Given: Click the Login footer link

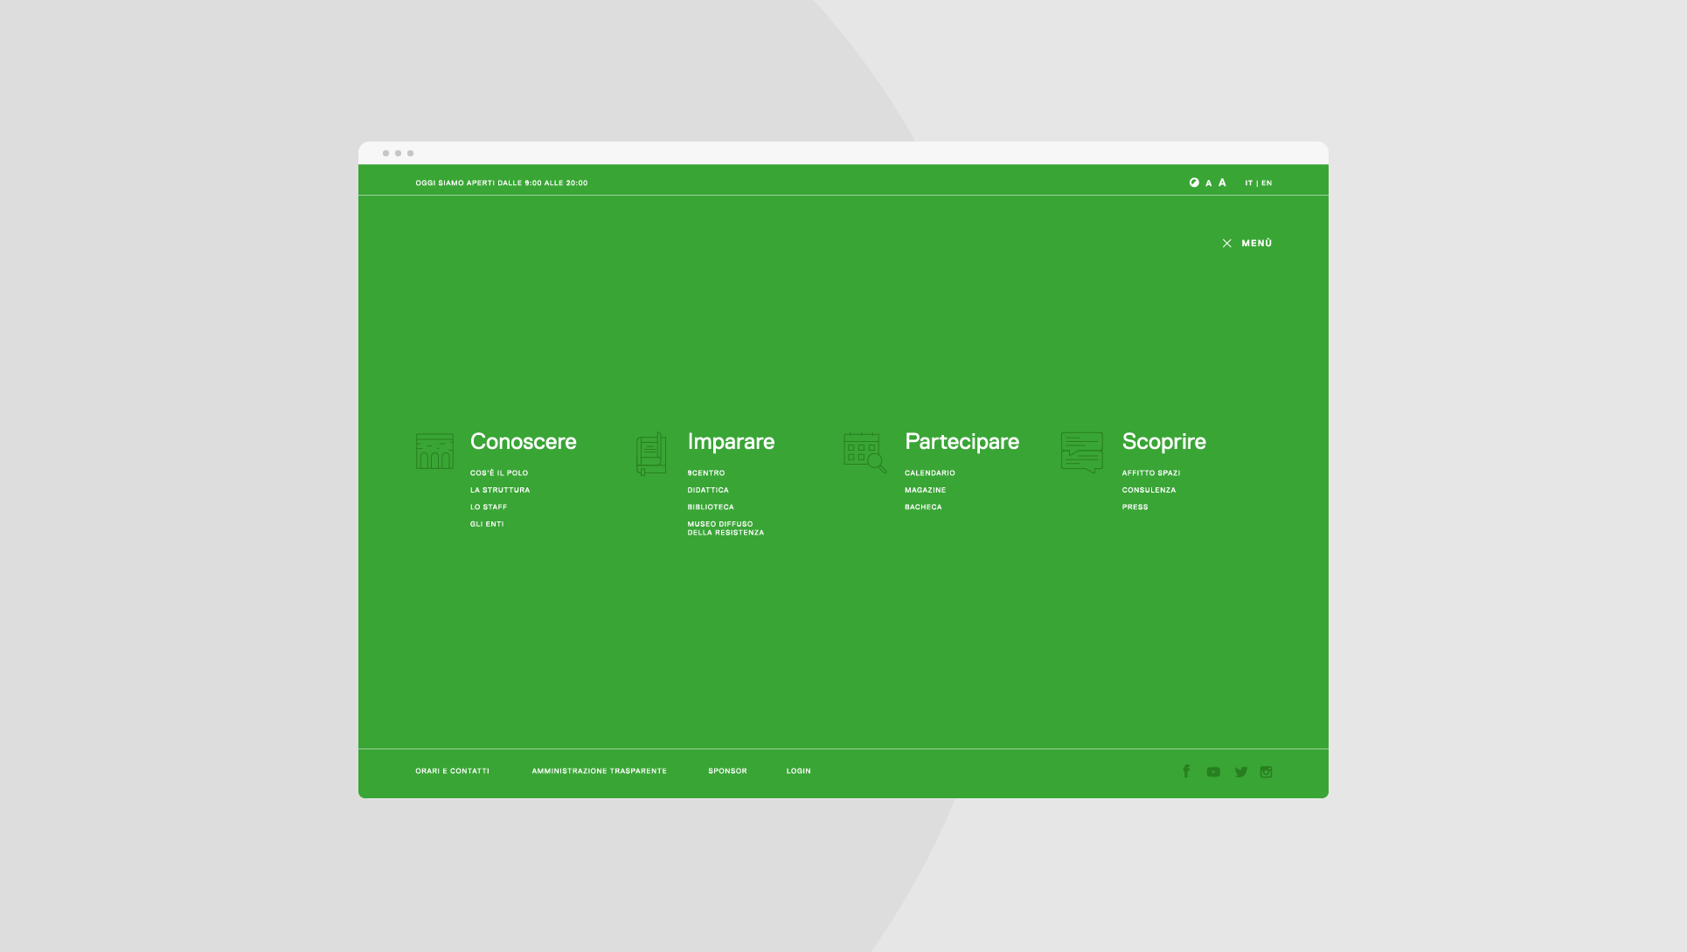Looking at the screenshot, I should pyautogui.click(x=798, y=771).
